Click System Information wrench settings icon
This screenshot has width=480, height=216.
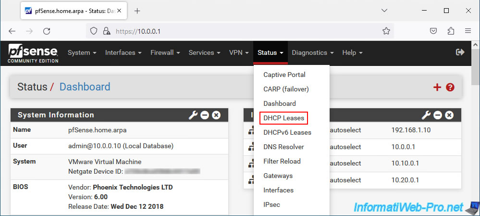(193, 115)
